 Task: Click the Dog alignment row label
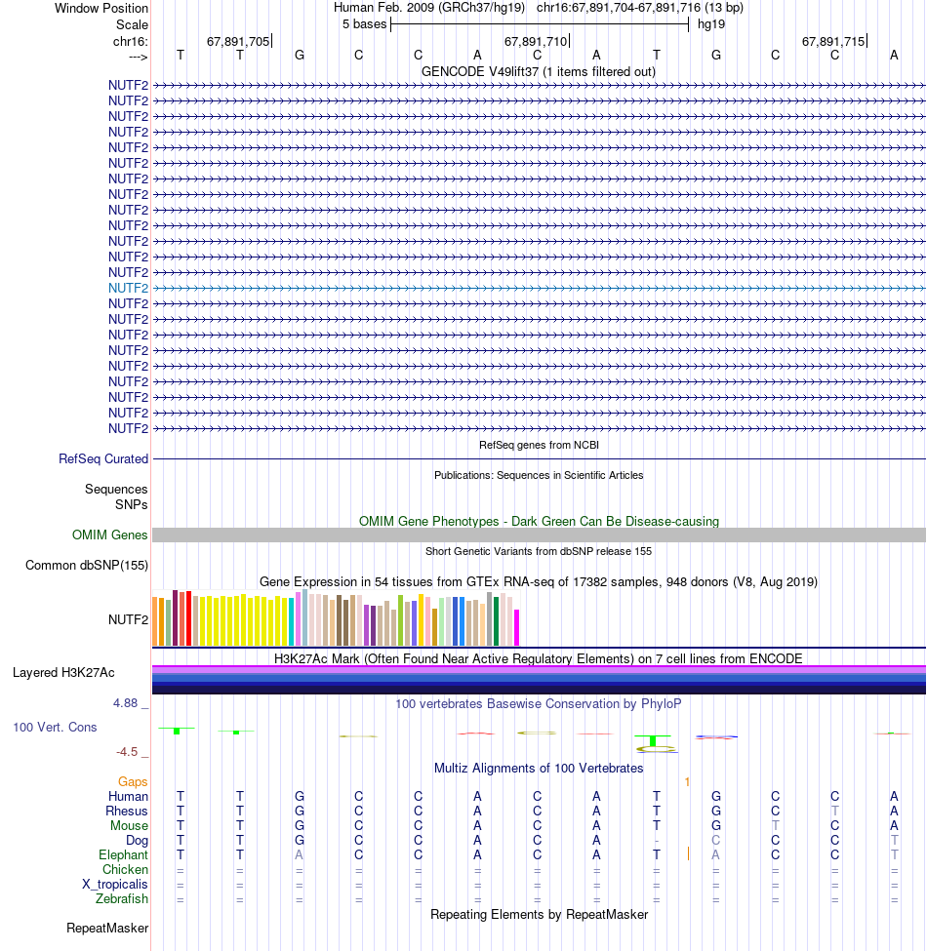pyautogui.click(x=138, y=840)
